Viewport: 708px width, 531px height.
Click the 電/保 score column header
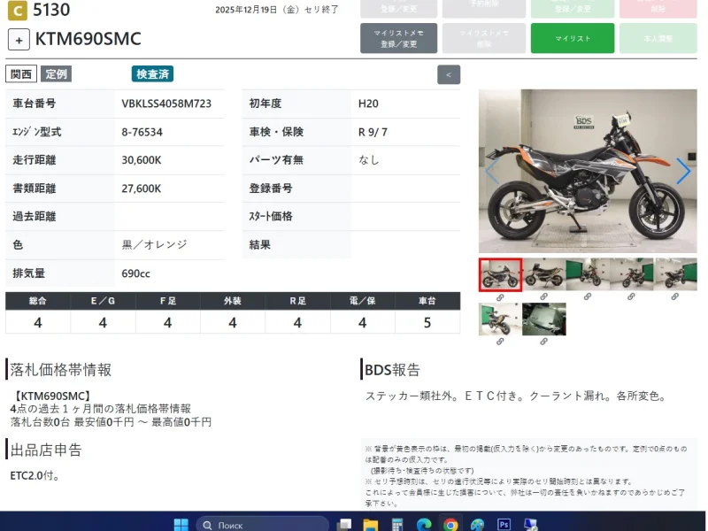(363, 301)
